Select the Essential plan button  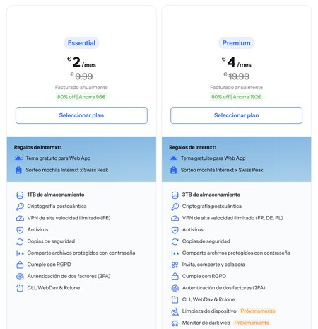pos(81,115)
